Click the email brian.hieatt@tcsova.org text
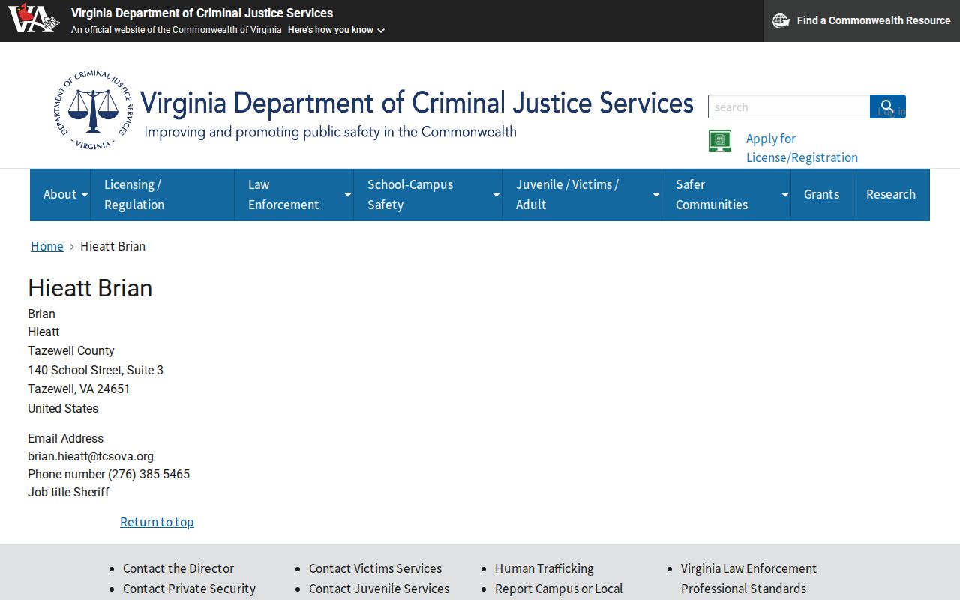 point(91,456)
